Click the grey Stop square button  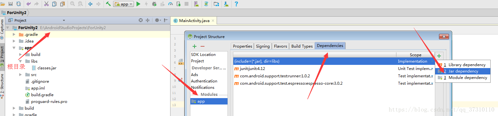click(187, 4)
